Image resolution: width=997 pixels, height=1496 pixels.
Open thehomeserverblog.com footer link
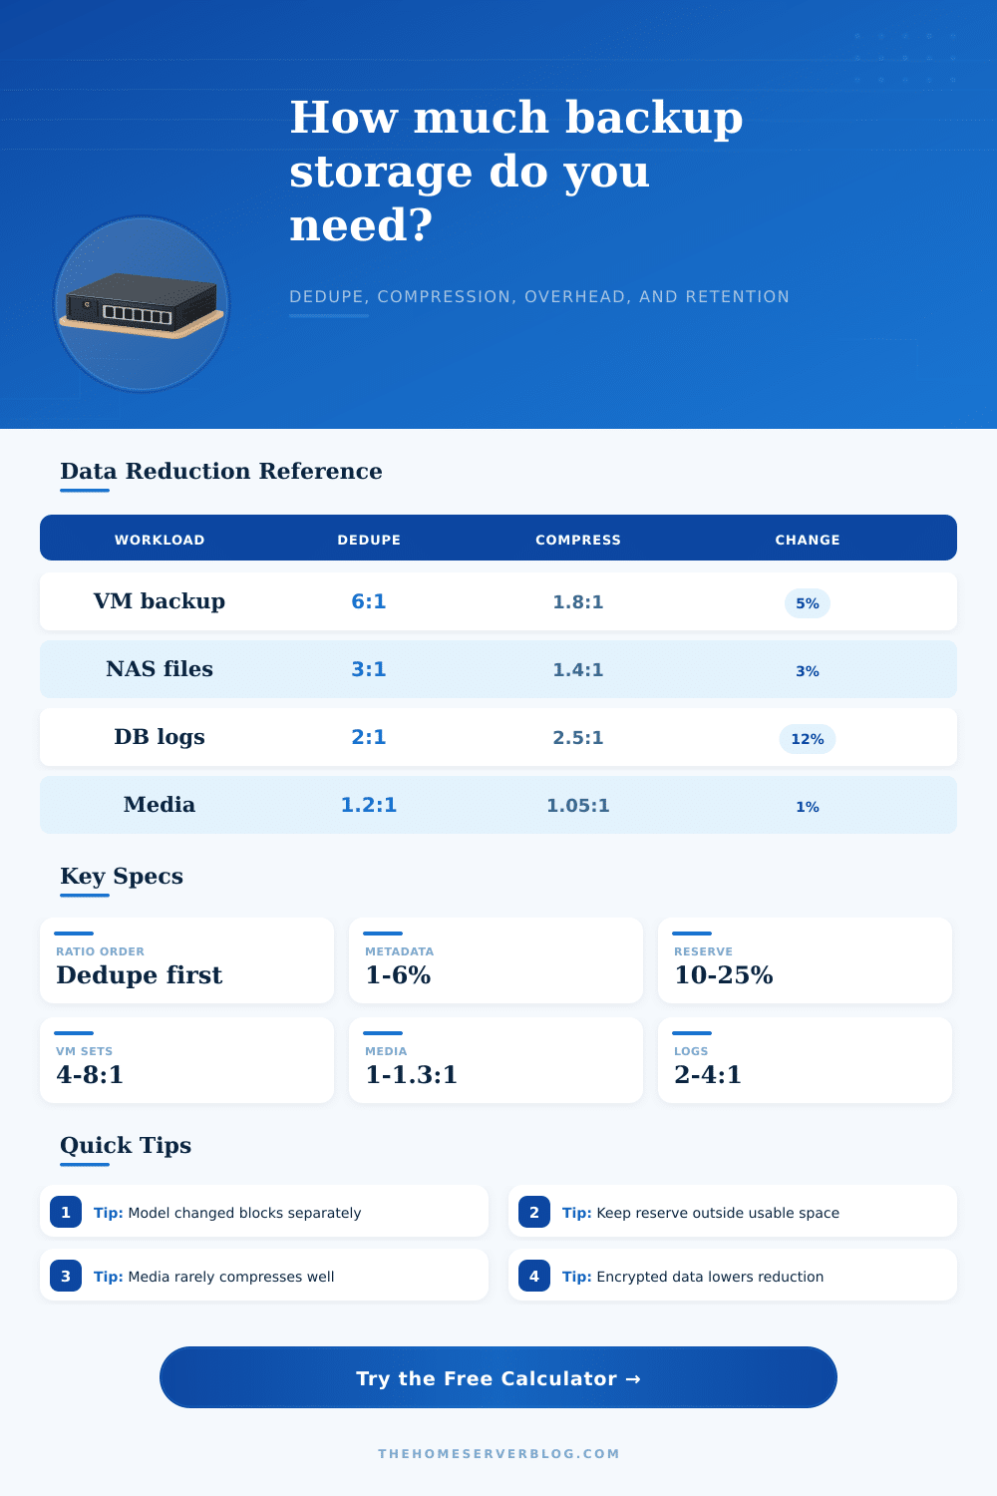tap(498, 1453)
